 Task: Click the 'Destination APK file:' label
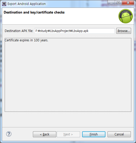coord(19,31)
